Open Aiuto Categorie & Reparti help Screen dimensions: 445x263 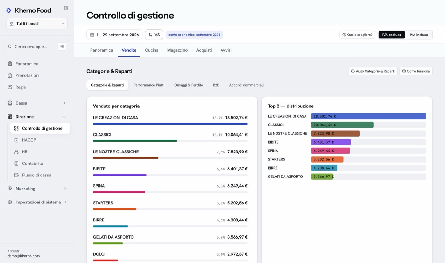(x=373, y=71)
